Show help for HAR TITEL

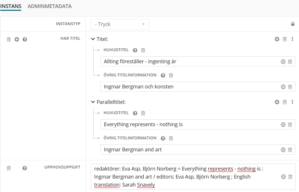[25, 39]
